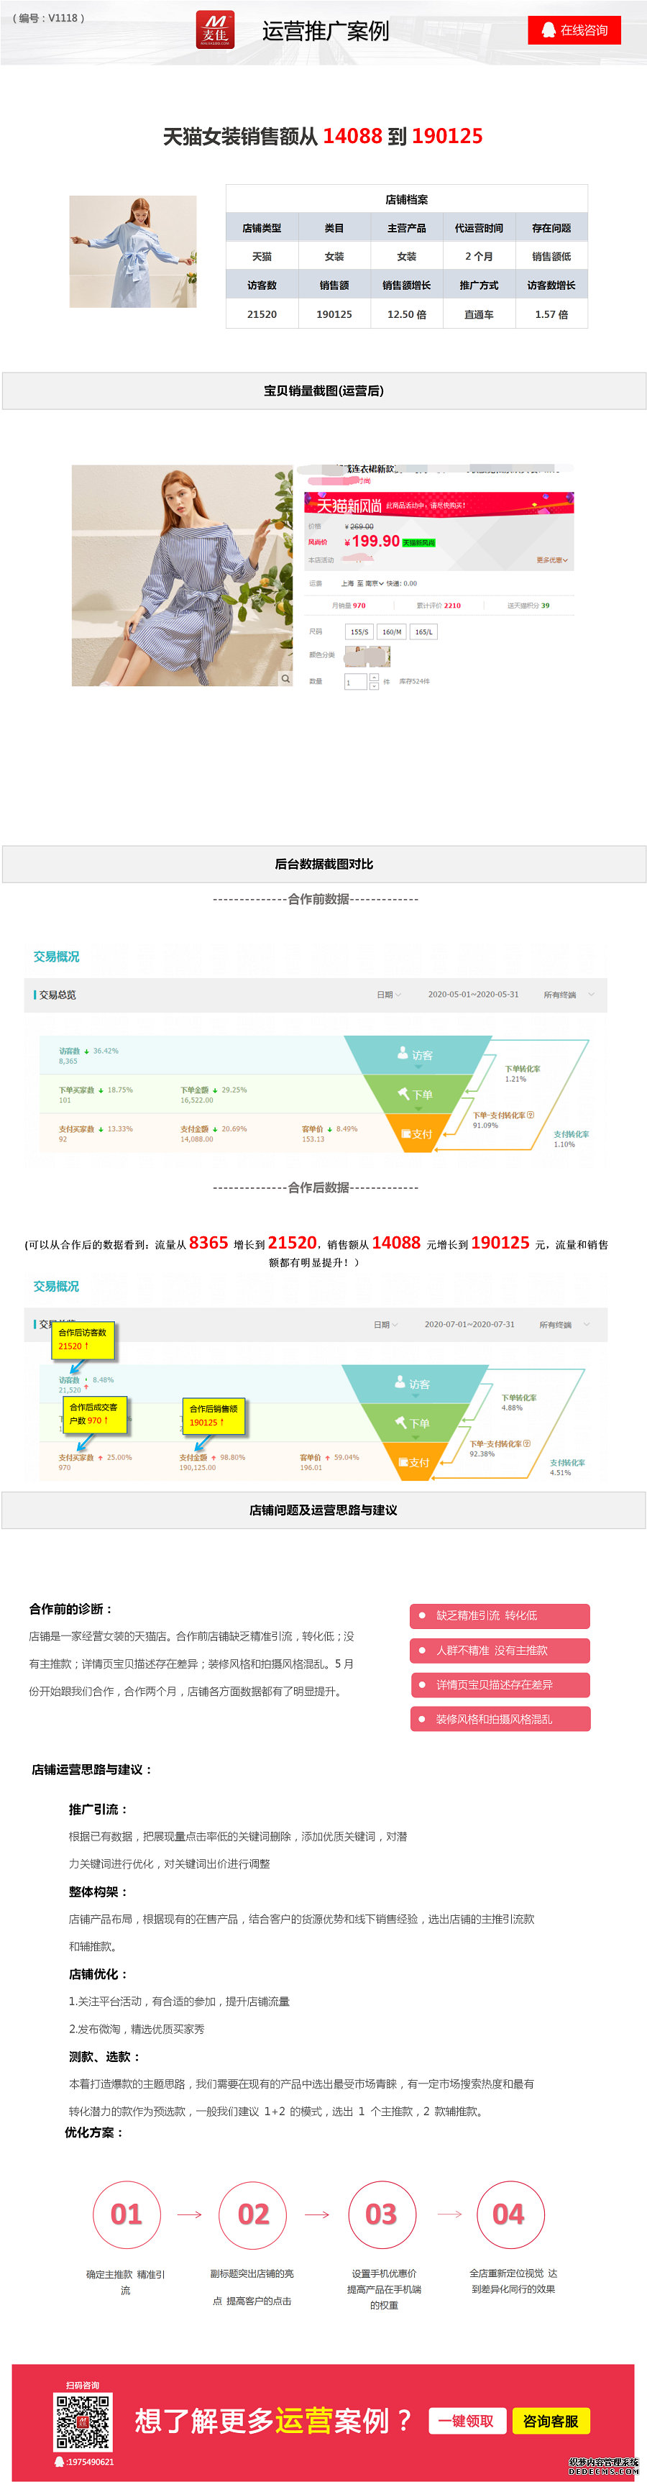Image resolution: width=647 pixels, height=2482 pixels.
Task: Click the 店铺档案 table title
Action: tap(406, 199)
